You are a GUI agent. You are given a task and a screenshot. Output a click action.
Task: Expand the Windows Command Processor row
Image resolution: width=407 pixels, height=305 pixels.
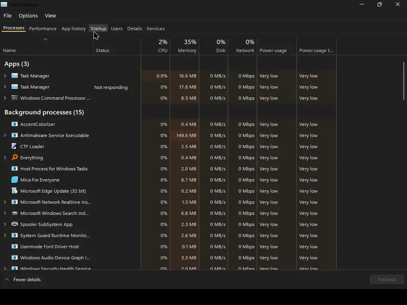point(5,98)
